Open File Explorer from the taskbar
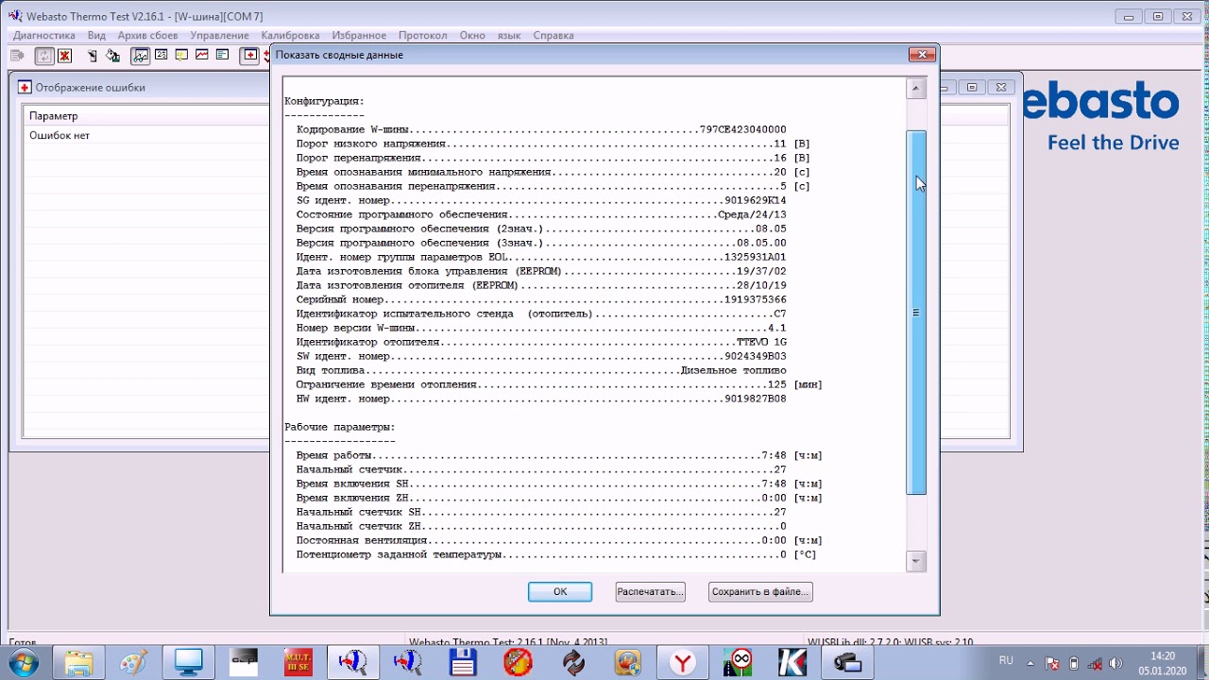The width and height of the screenshot is (1209, 680). point(79,663)
